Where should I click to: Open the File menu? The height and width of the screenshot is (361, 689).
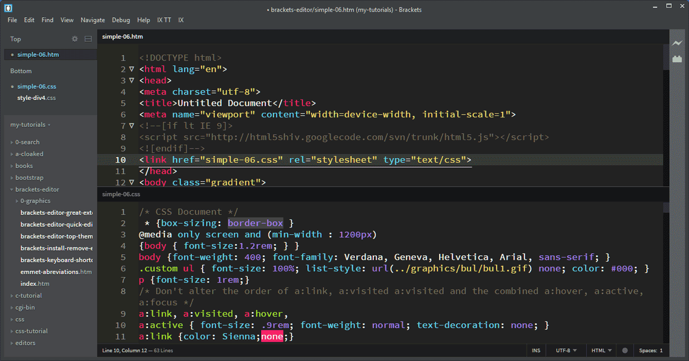12,20
